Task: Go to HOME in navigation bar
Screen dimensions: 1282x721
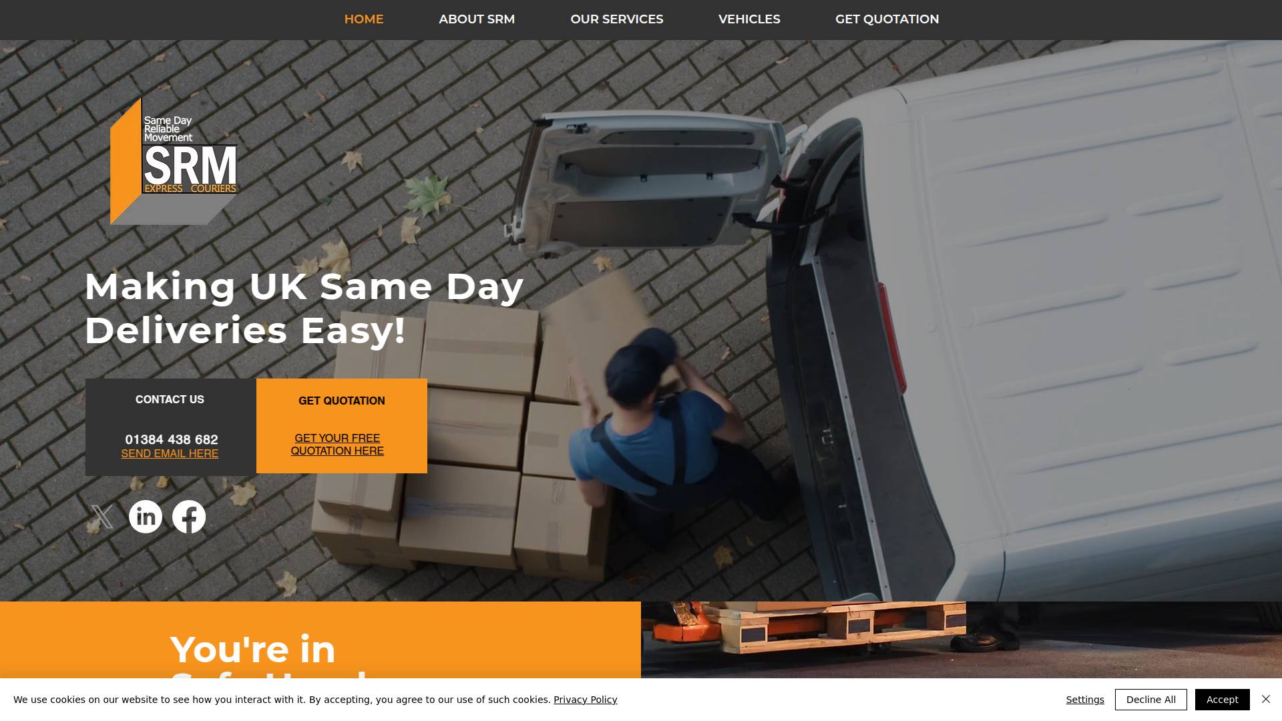Action: coord(364,19)
